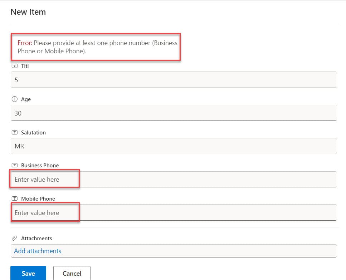The height and width of the screenshot is (280, 346).
Task: Click the text-type icon beside Titl label
Action: coord(15,66)
